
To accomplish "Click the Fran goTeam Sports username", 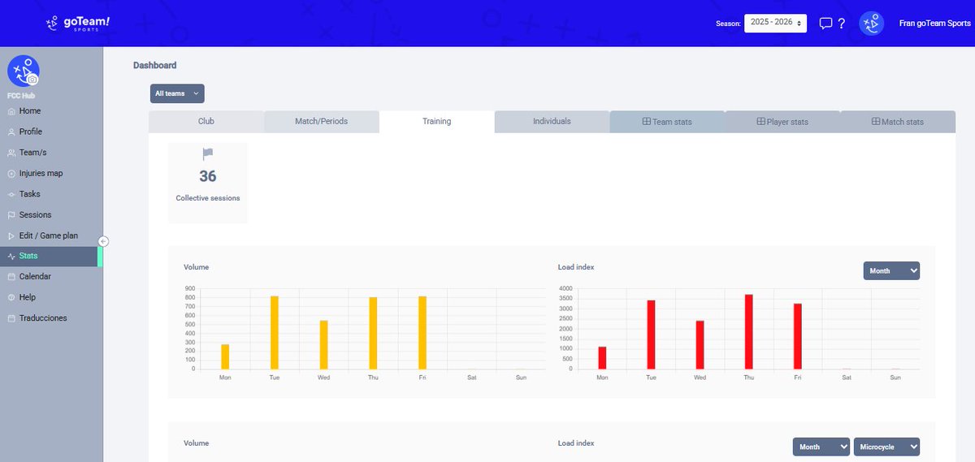I will (x=934, y=24).
